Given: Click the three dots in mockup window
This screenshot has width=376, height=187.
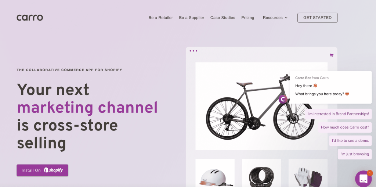Looking at the screenshot, I should [193, 51].
